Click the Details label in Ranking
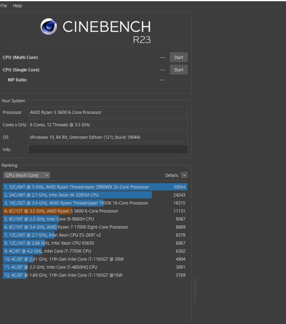286x324 pixels. tap(171, 175)
